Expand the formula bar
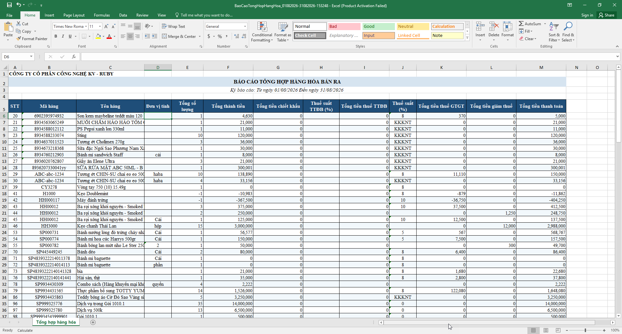The height and width of the screenshot is (334, 622). point(617,57)
